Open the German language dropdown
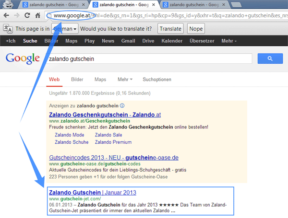Image resolution: width=288 pixels, height=218 pixels. point(65,29)
